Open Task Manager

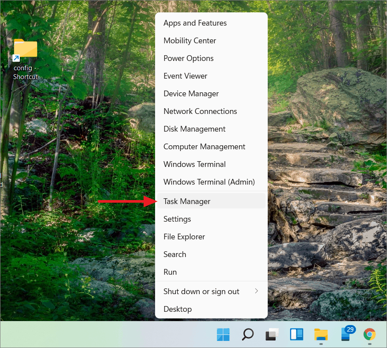coord(187,201)
